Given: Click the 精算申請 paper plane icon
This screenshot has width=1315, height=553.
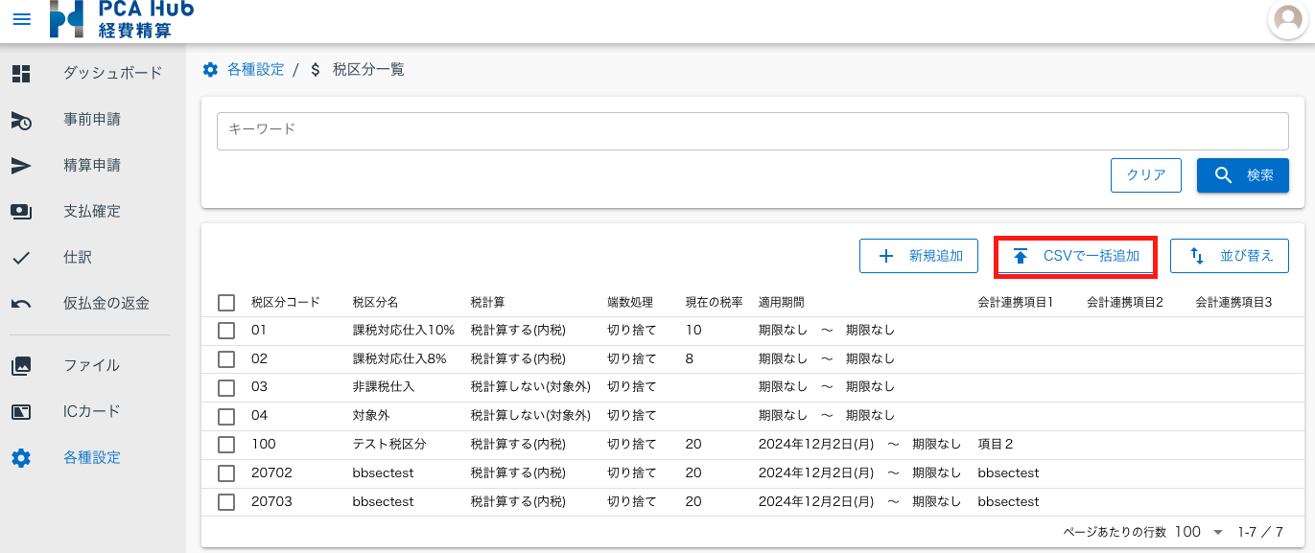Looking at the screenshot, I should tap(21, 165).
